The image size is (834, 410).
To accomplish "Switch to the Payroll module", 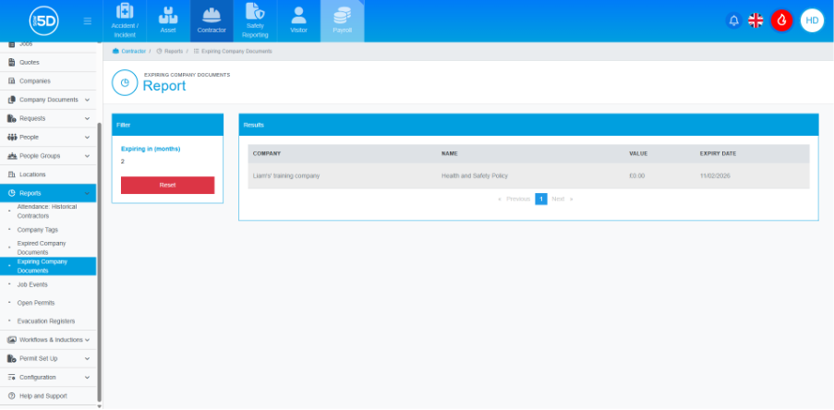I will pyautogui.click(x=342, y=20).
